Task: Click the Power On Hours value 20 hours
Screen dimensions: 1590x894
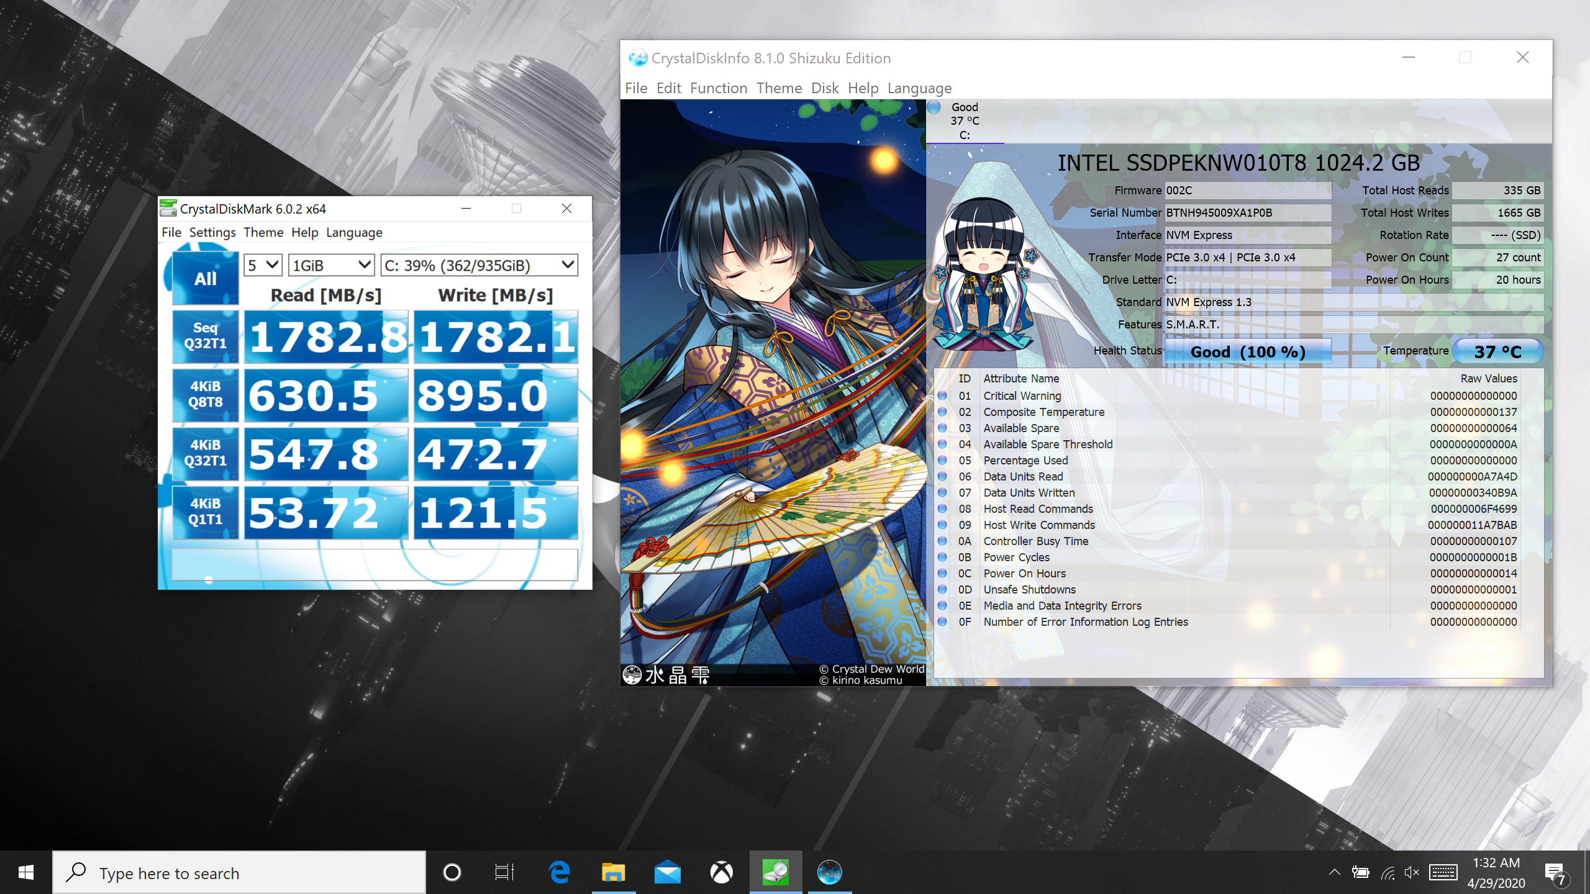Action: (1497, 280)
